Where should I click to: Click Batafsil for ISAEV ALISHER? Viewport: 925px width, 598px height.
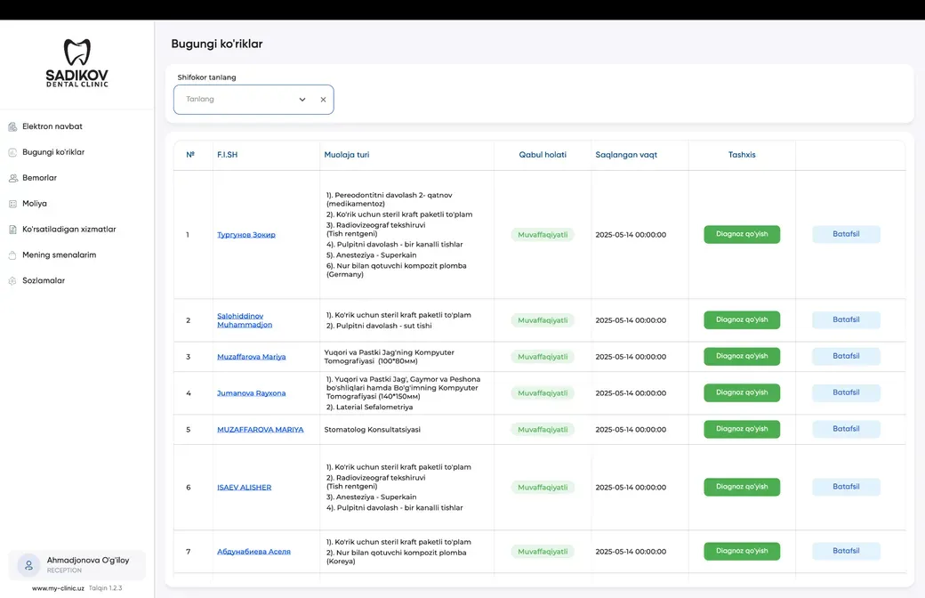pos(846,487)
